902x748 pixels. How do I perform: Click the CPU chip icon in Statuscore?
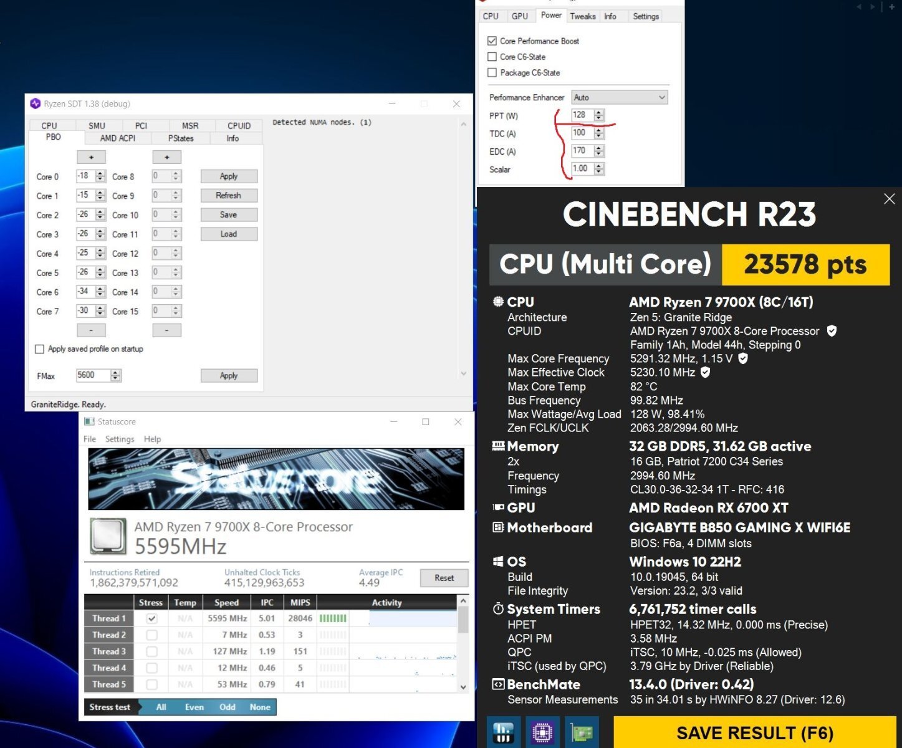[108, 536]
